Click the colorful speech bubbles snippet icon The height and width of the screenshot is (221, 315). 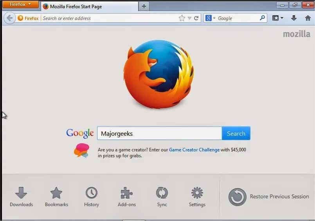(81, 151)
